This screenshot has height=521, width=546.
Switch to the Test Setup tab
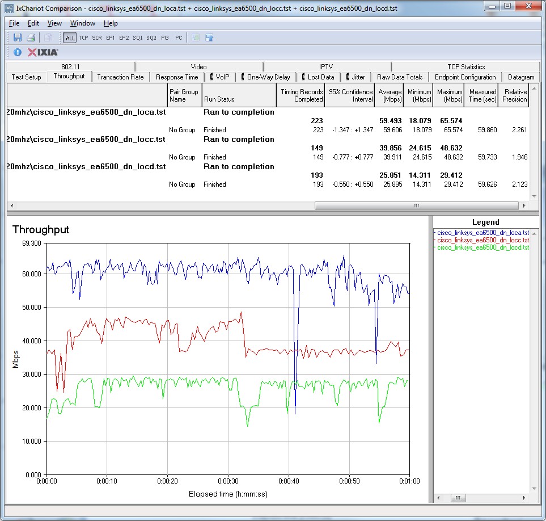(26, 77)
